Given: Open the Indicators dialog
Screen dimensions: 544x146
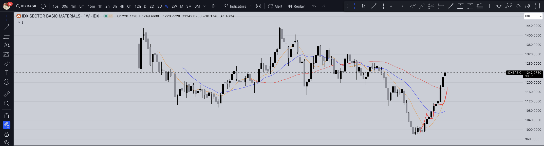Looking at the screenshot, I should coord(235,6).
